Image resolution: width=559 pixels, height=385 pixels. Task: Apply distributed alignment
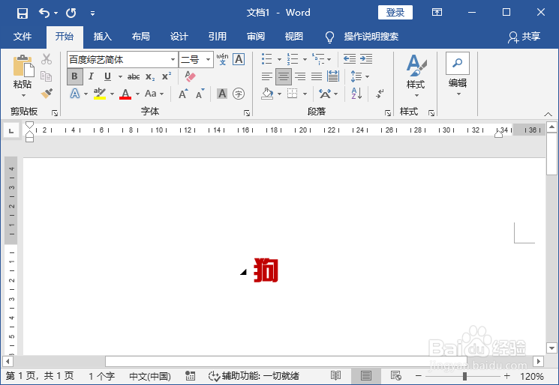tap(333, 76)
